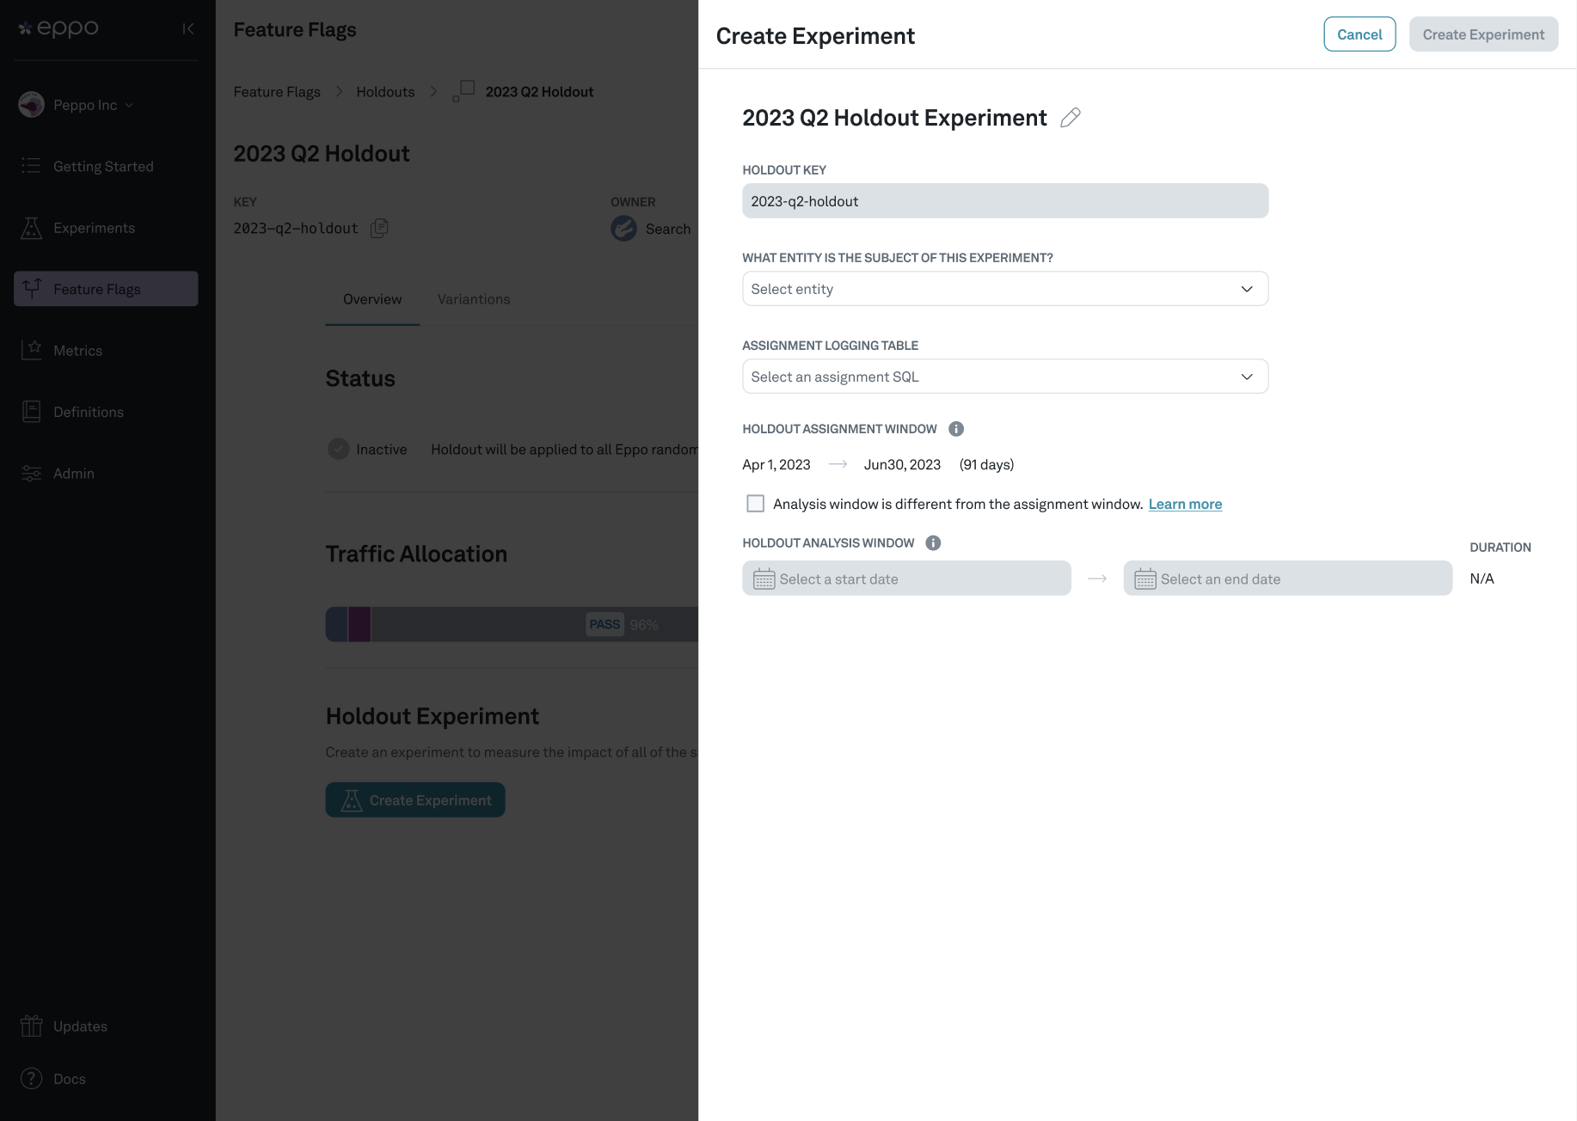Collapse the left sidebar
1577x1121 pixels.
tap(187, 28)
